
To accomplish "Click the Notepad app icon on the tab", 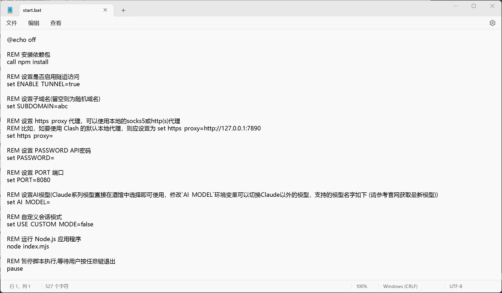I will [x=10, y=9].
